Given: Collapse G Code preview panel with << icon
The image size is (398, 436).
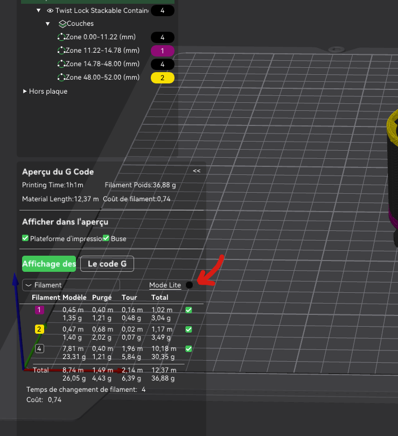Looking at the screenshot, I should click(x=197, y=171).
